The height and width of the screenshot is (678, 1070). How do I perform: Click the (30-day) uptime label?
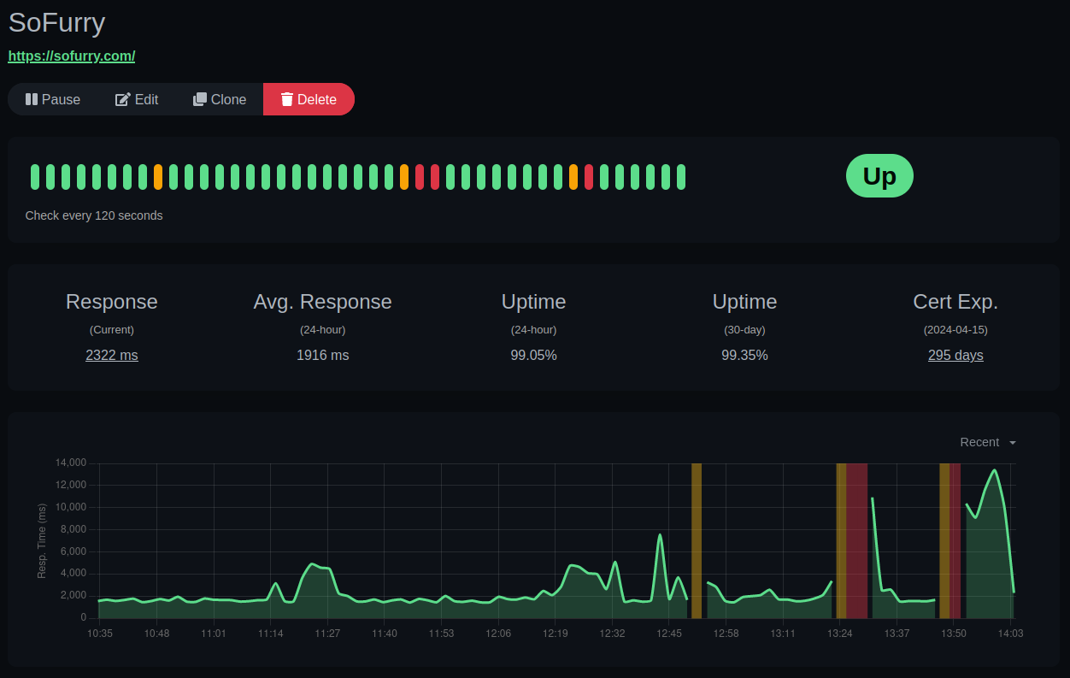(745, 329)
